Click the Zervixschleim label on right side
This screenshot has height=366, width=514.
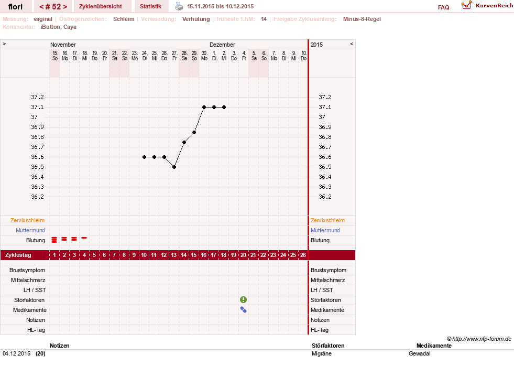coord(328,220)
